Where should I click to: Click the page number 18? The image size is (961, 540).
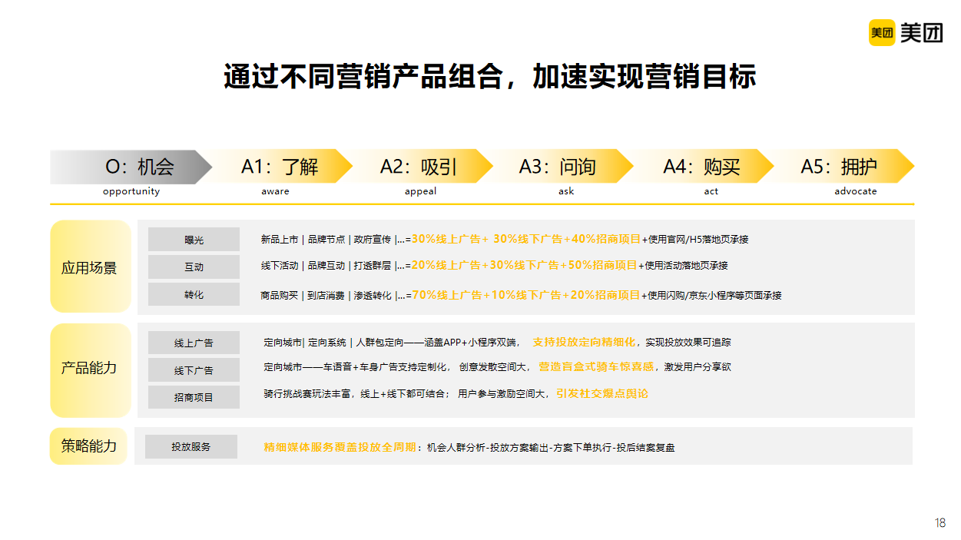(x=939, y=523)
